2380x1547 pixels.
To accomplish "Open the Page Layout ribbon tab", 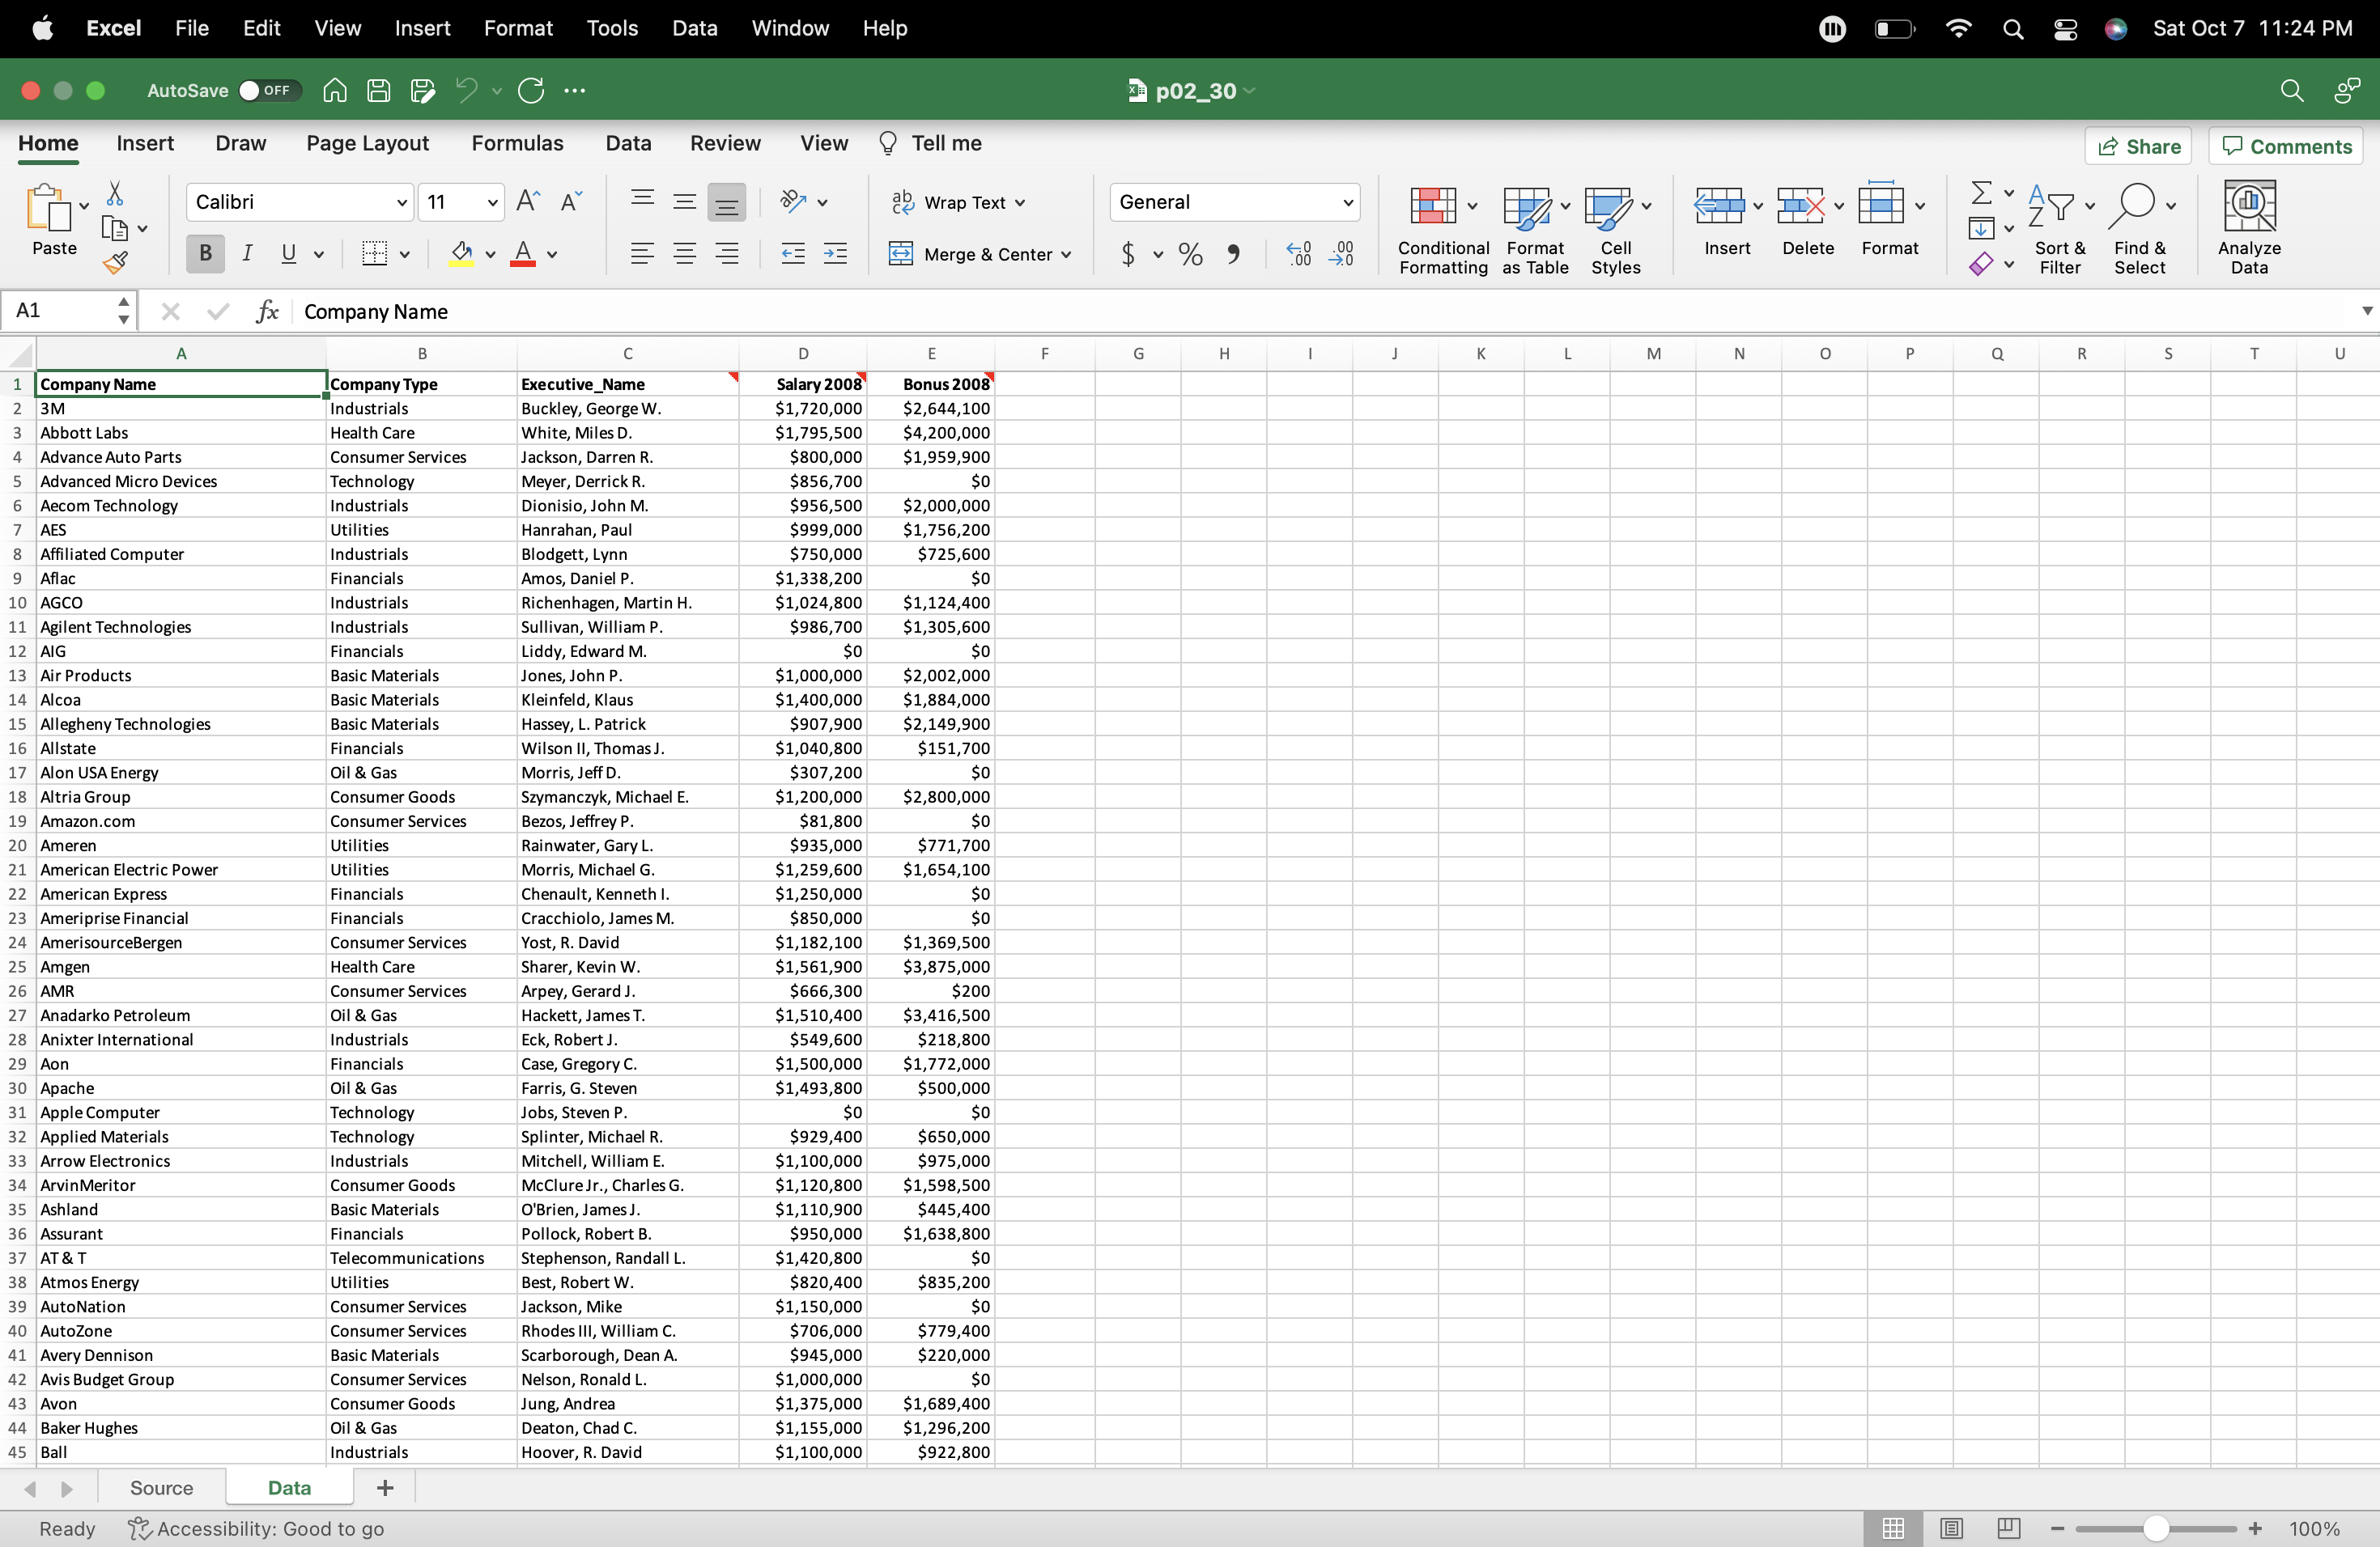I will click(x=367, y=144).
